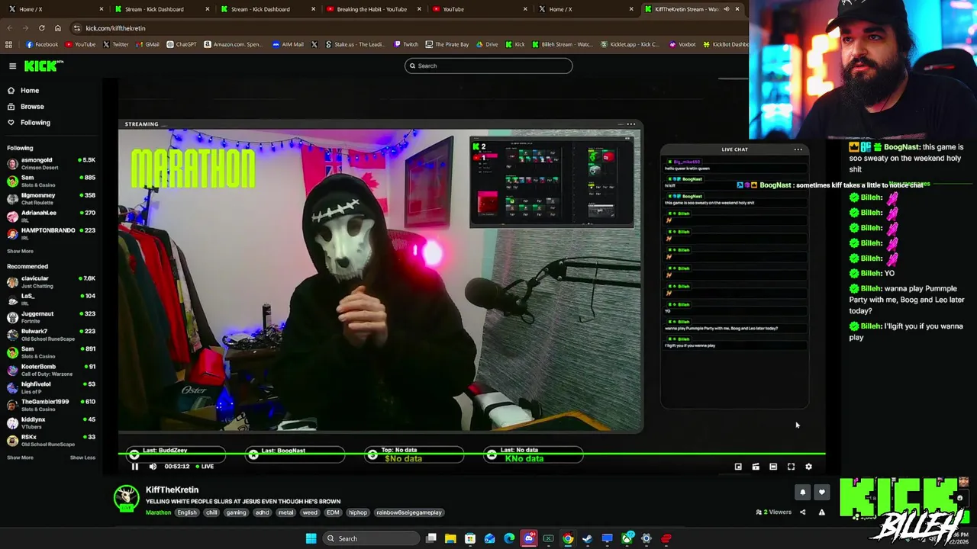Open KooterBomb's recommended channel

point(50,370)
